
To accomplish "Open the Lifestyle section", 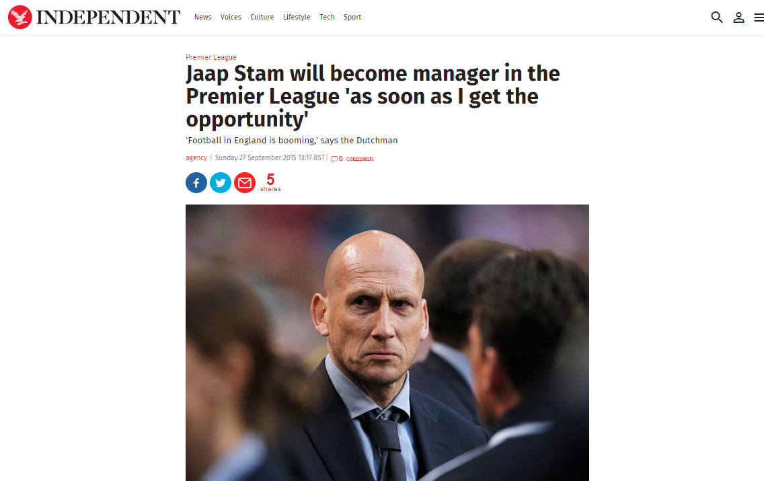I will (x=297, y=17).
